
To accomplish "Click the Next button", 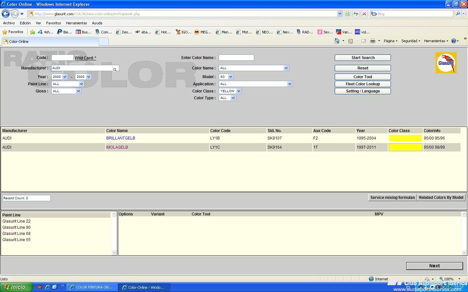I will pos(435,266).
